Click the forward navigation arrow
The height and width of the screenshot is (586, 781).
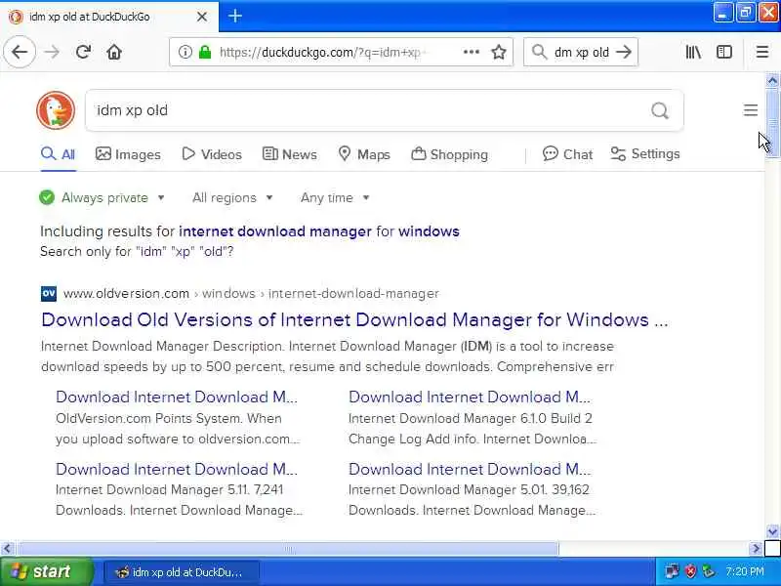click(52, 52)
